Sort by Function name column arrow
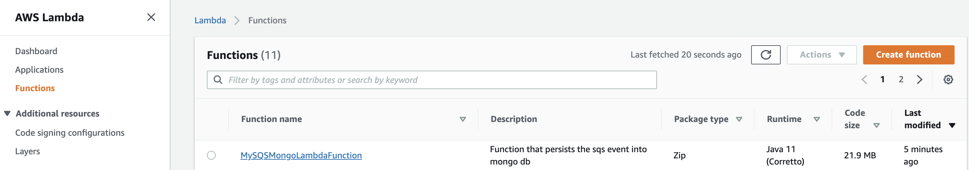 (463, 119)
